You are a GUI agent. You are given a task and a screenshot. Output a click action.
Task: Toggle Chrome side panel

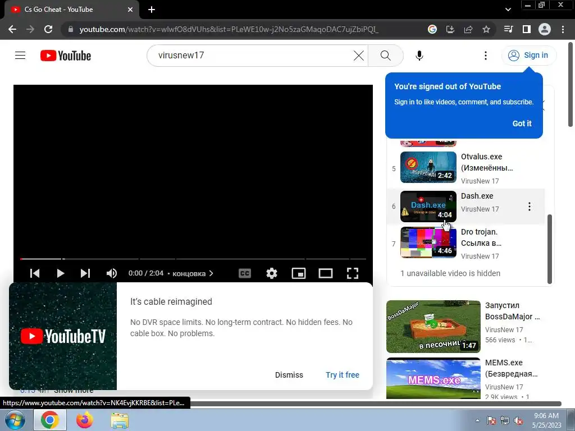tap(527, 29)
